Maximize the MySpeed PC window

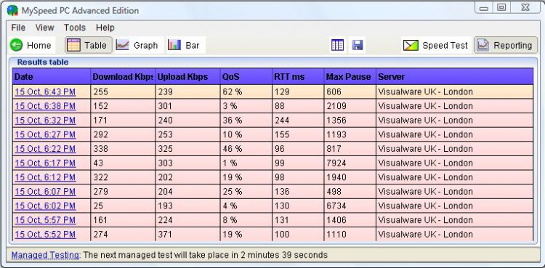click(501, 8)
